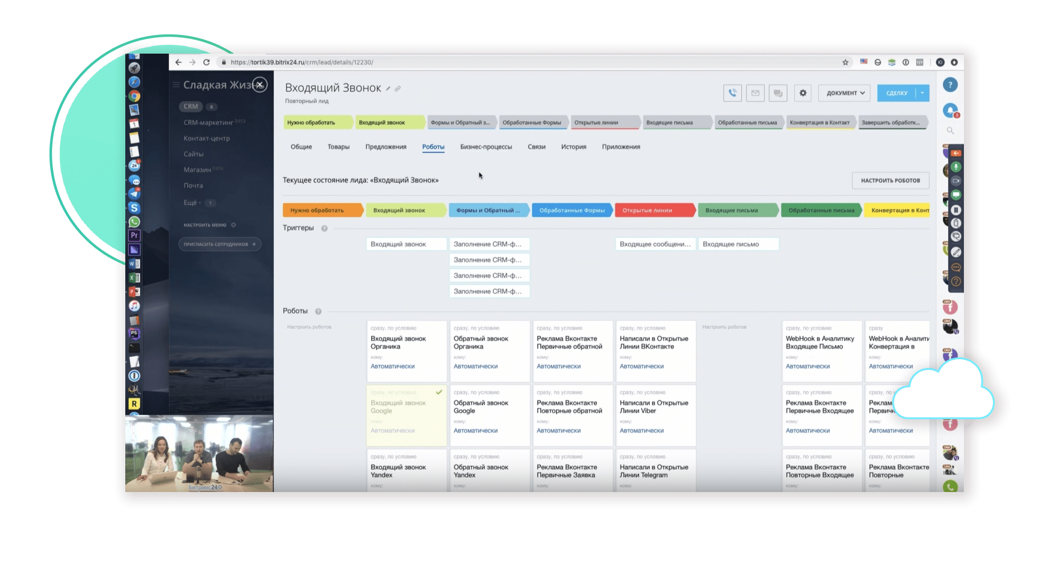Click ПРИГЛАСИТЬ СОТРУДНИКОВ button in sidebar
Screen dimensions: 1049x583
[x=219, y=244]
